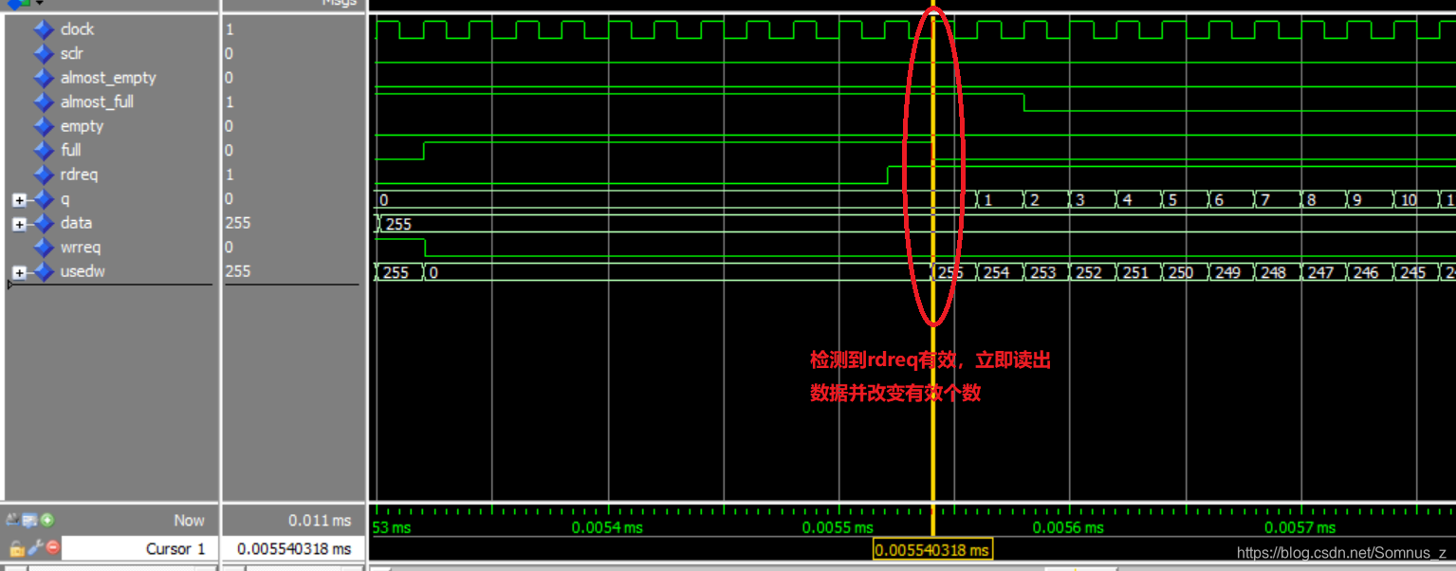Click the q waveform value 6
This screenshot has width=1456, height=571.
coord(1220,200)
